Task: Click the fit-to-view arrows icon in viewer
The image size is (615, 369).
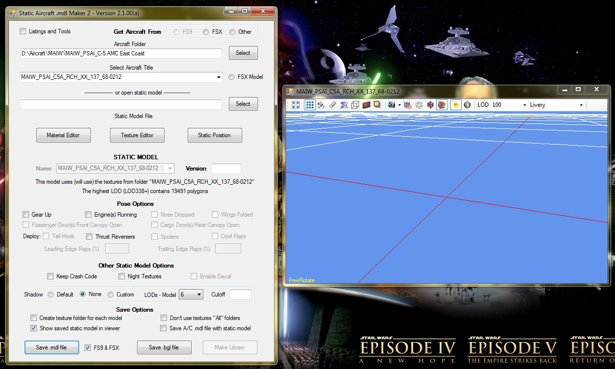Action: [x=296, y=105]
